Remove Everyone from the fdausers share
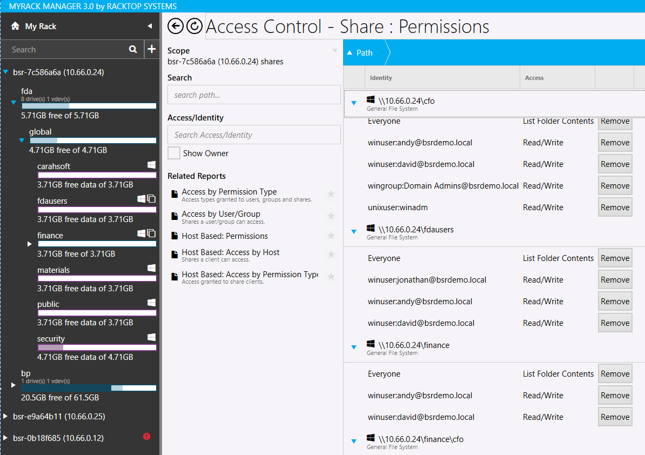 615,258
